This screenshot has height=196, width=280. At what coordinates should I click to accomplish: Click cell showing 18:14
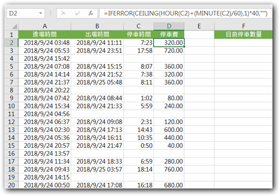click(x=139, y=169)
